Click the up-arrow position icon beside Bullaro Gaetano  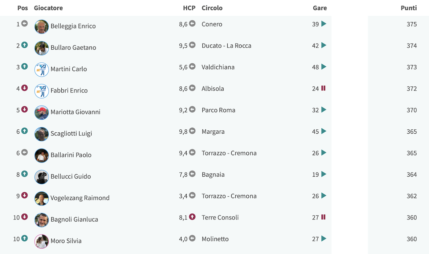click(24, 45)
